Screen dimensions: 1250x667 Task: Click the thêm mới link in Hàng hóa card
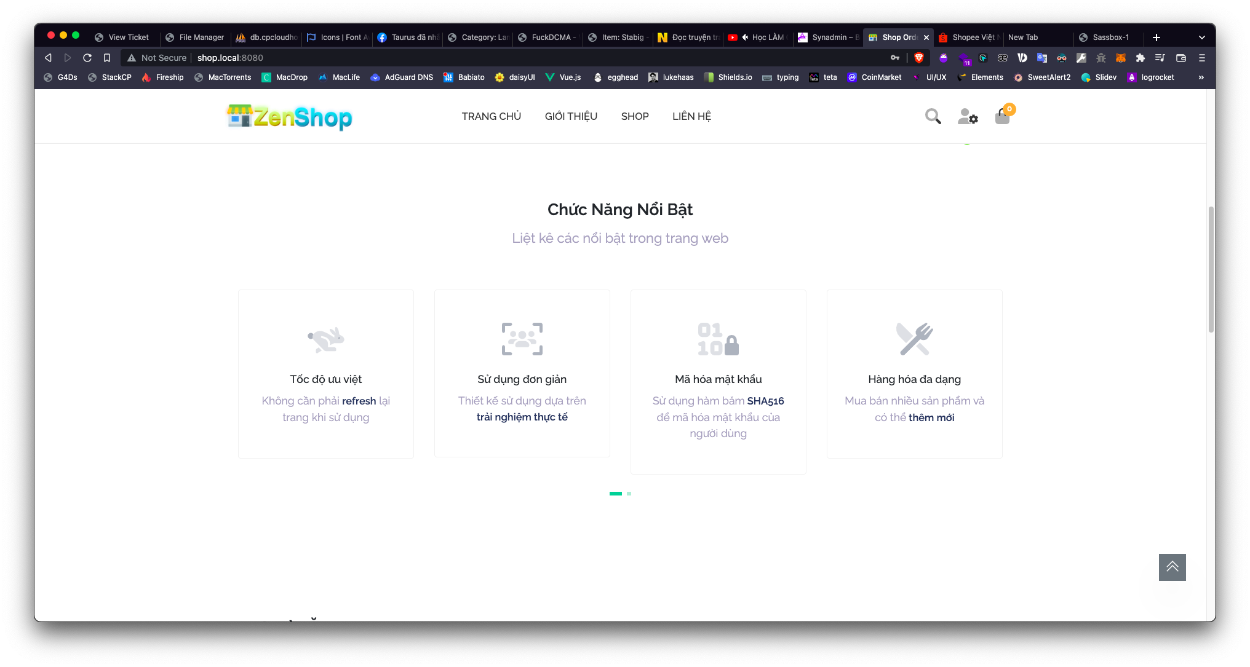(931, 417)
